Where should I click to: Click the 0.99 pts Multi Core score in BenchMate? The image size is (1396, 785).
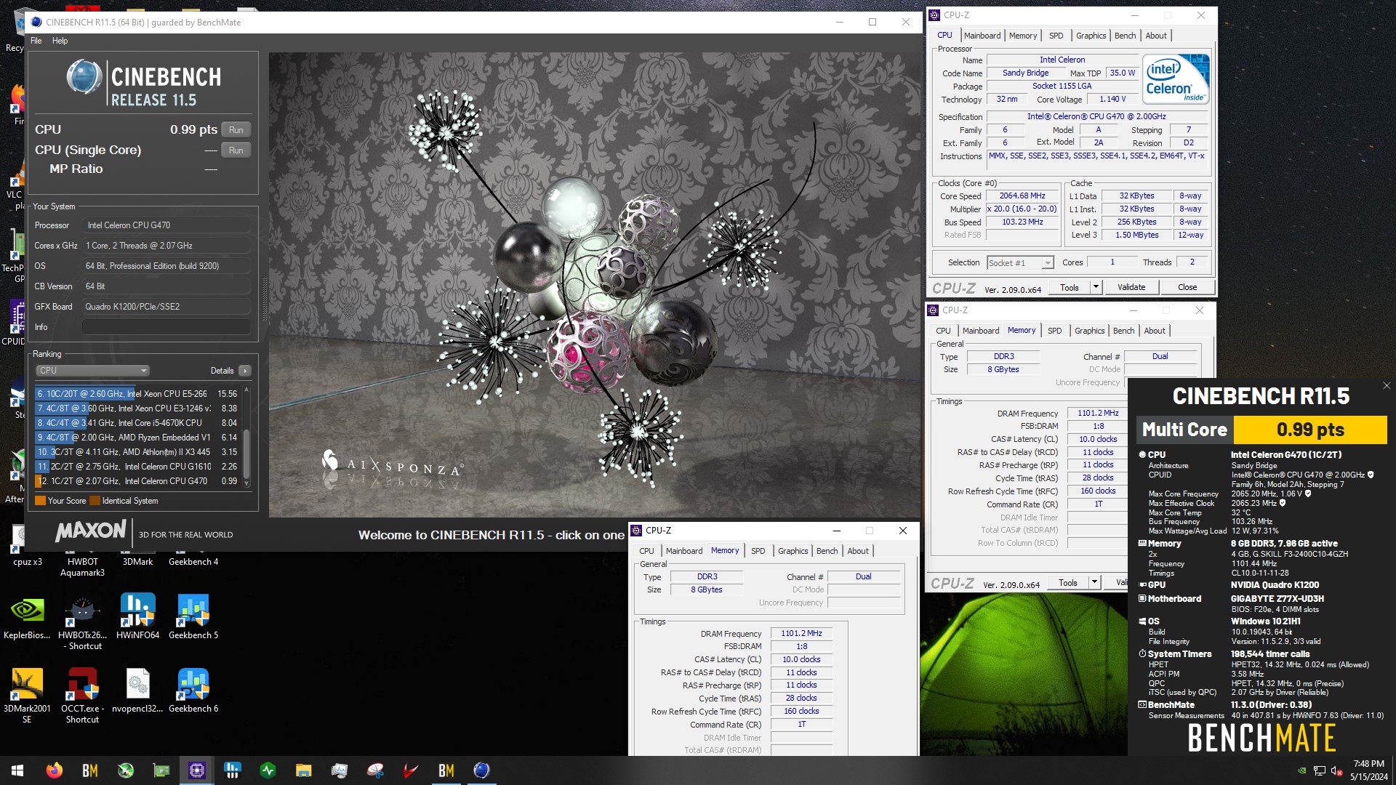tap(1310, 430)
